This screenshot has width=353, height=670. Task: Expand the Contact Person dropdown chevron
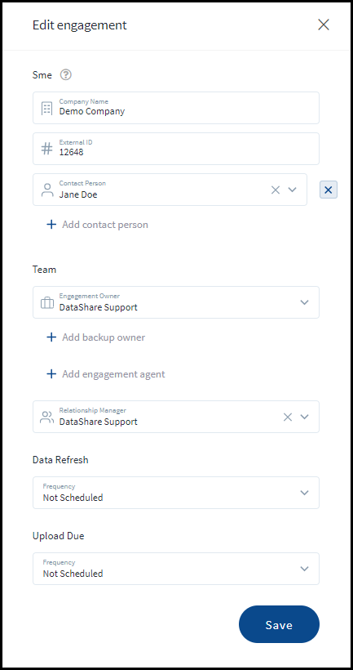[x=292, y=190]
